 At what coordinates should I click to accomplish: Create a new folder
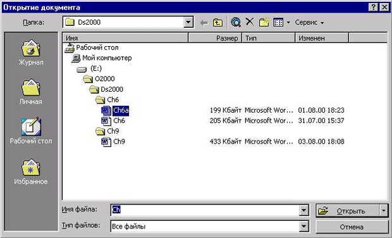click(x=264, y=22)
